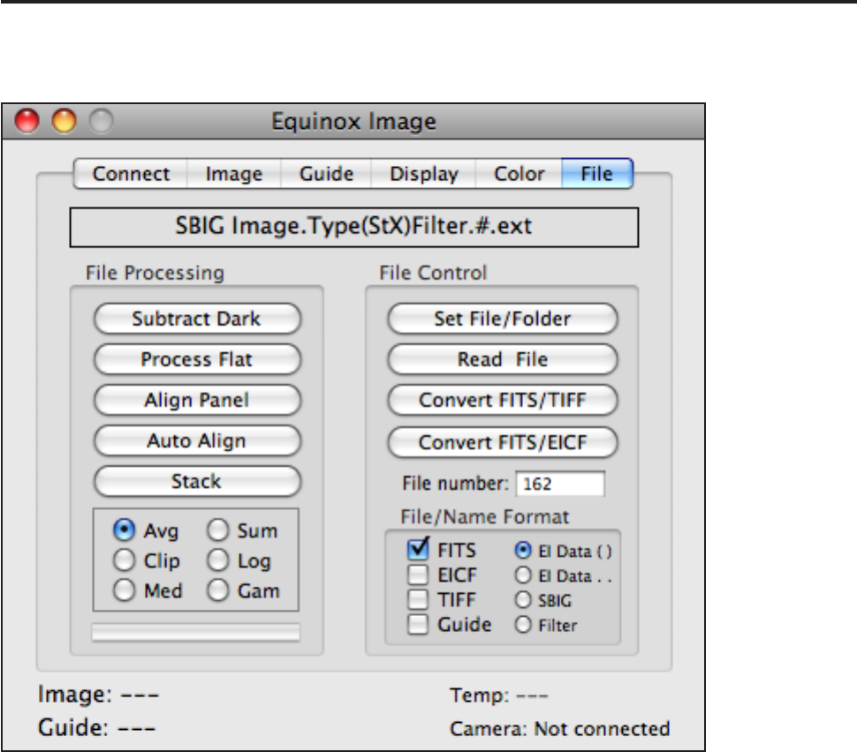Viewport: 857px width, 752px height.
Task: Click the Stack button
Action: click(197, 482)
